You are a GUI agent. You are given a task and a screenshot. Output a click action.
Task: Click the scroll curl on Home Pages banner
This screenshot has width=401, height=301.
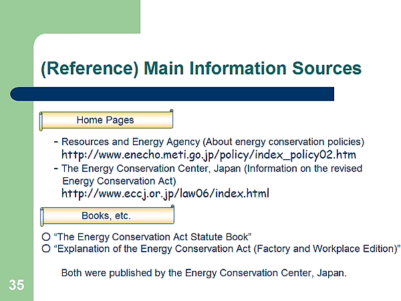[44, 120]
